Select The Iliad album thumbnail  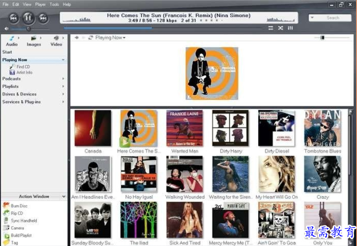point(139,220)
